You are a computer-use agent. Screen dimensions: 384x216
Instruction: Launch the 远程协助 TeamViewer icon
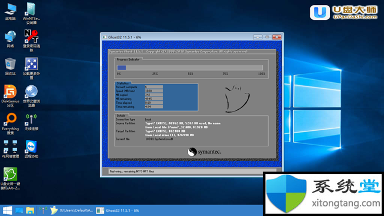point(31,149)
